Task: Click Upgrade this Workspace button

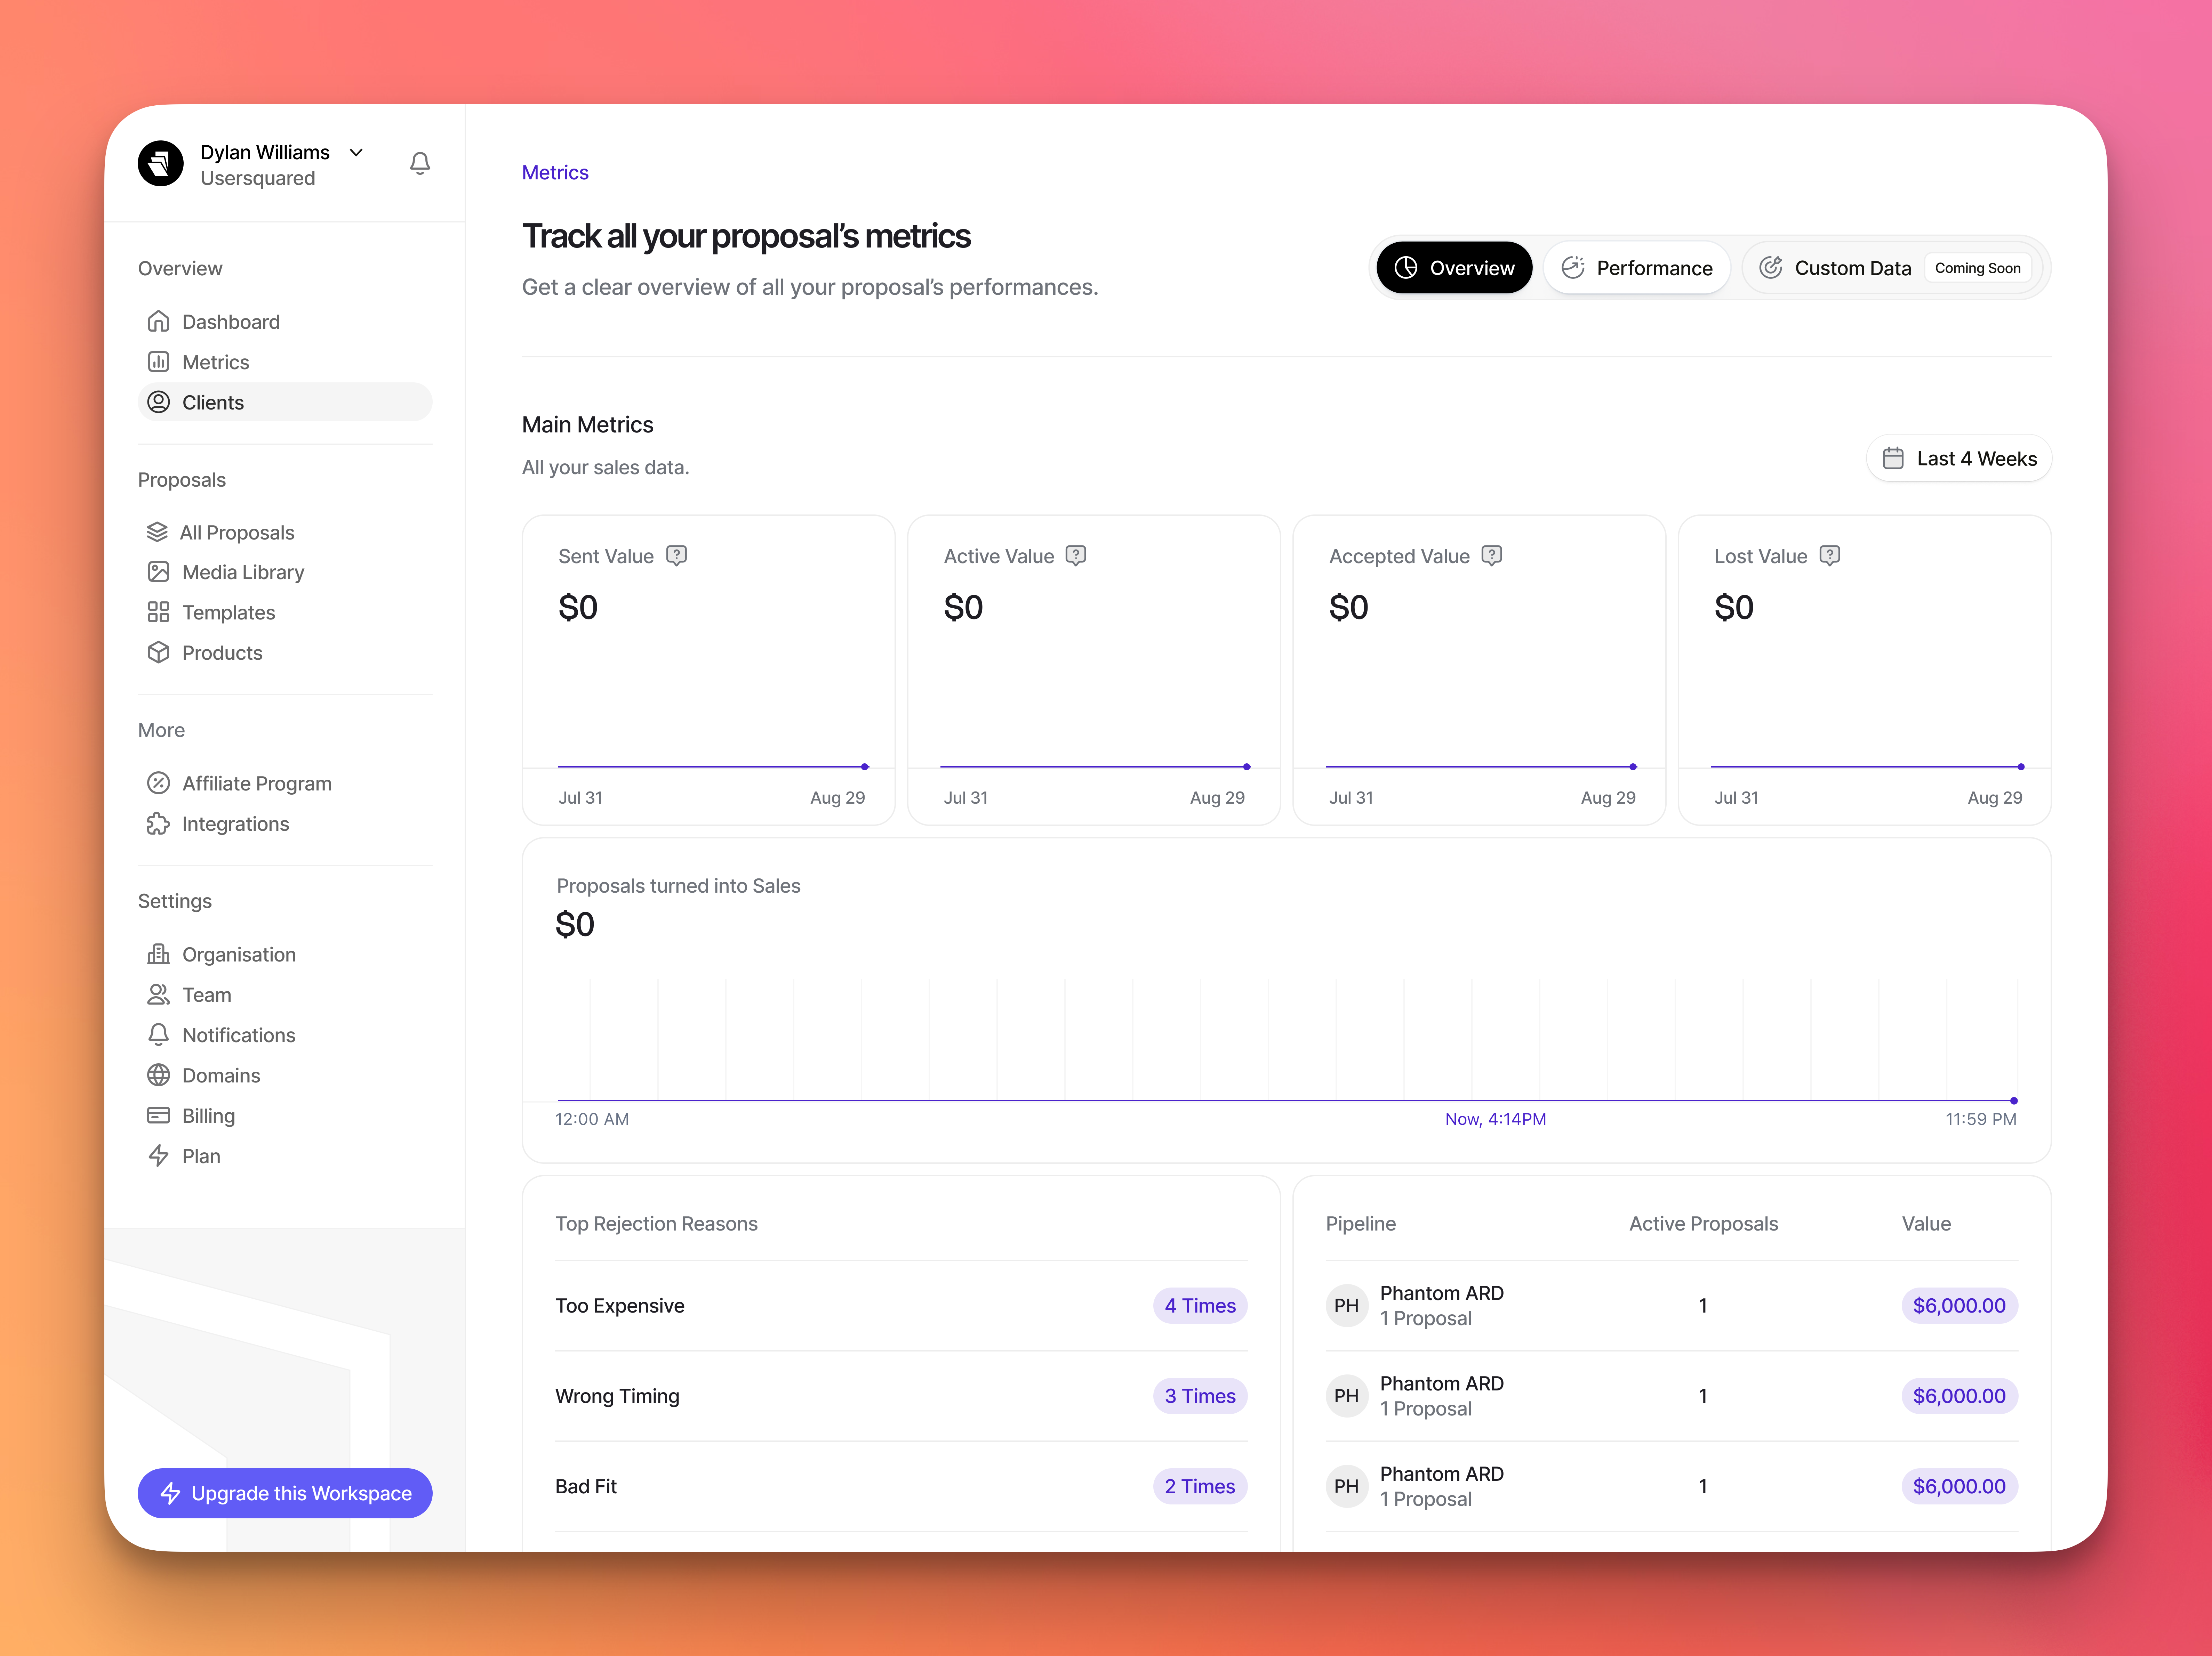Action: (285, 1493)
